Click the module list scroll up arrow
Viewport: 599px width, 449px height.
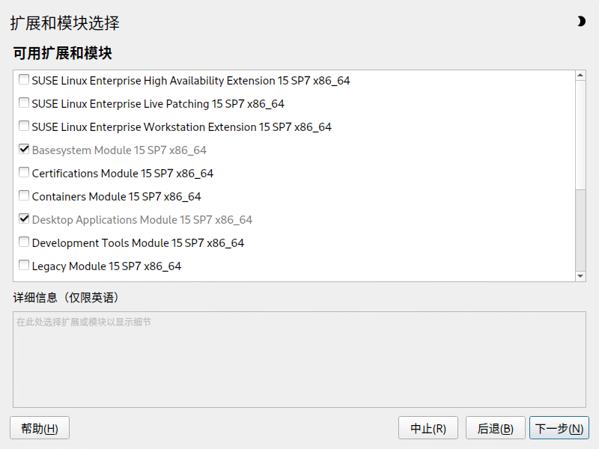tap(580, 76)
